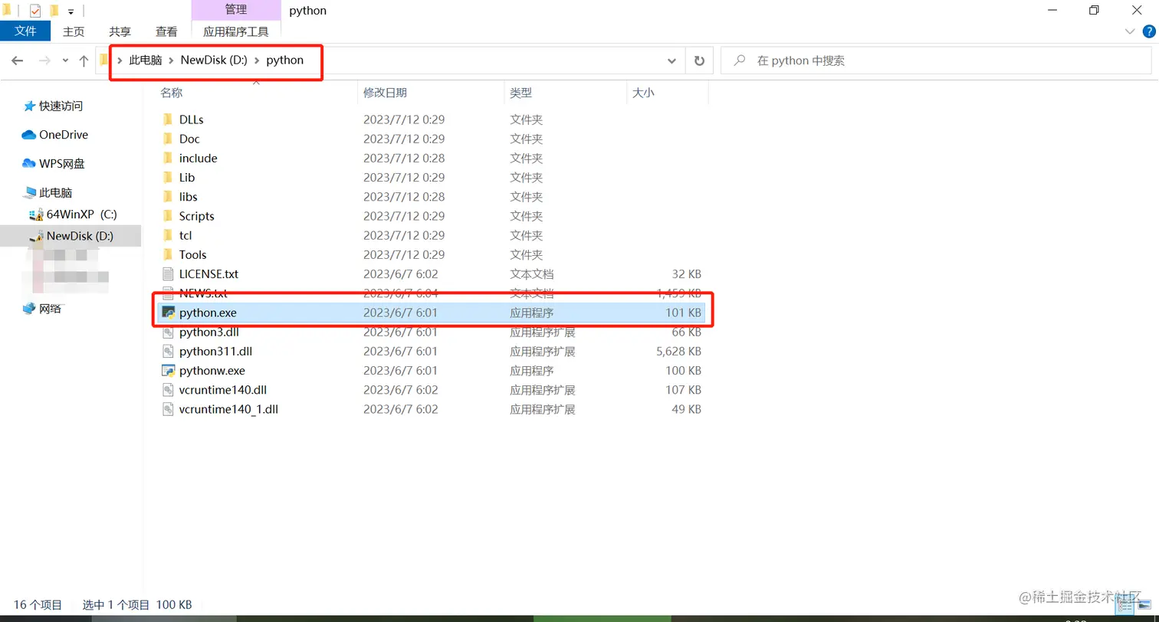
Task: Select the tcl folder icon
Action: coord(169,235)
